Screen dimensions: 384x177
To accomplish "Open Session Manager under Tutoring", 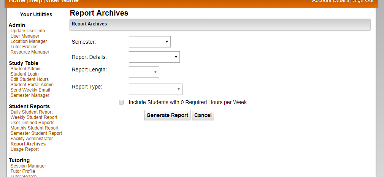I will (28, 166).
